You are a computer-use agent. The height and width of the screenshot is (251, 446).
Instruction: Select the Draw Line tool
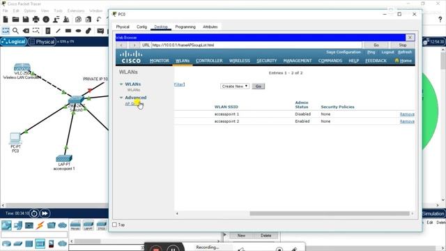point(59,31)
